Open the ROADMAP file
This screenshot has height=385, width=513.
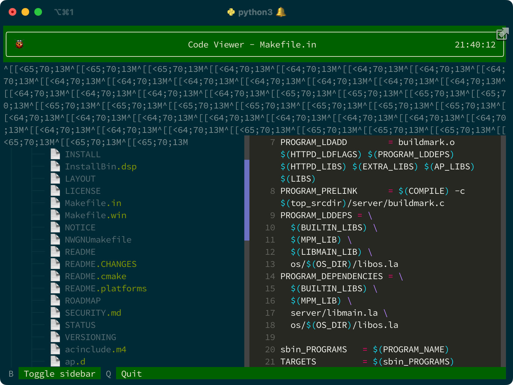pos(83,301)
